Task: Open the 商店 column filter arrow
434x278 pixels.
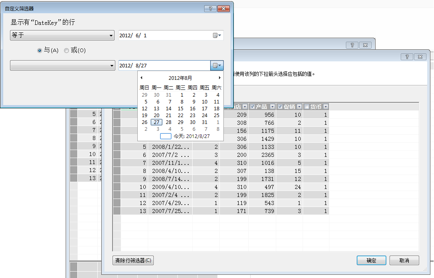Action: [x=245, y=107]
